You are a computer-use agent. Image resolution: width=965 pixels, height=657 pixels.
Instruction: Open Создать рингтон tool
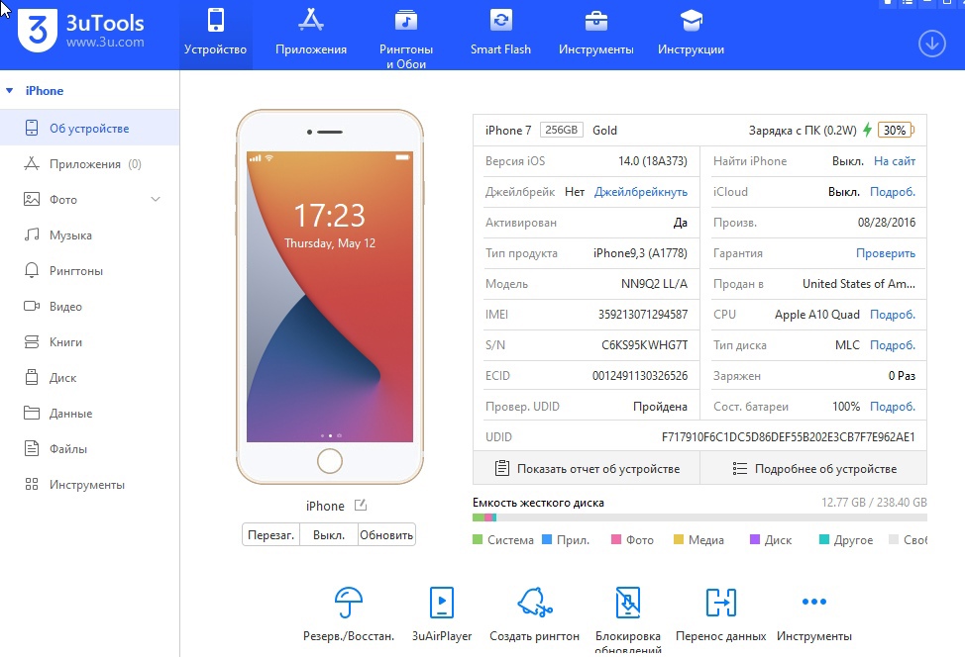(534, 613)
